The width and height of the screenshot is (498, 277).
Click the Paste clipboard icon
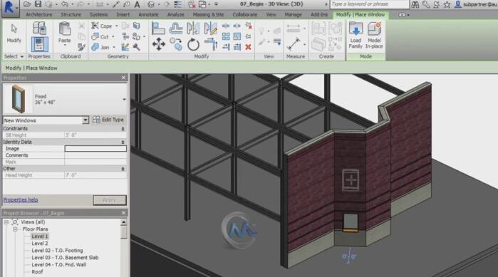pos(64,29)
